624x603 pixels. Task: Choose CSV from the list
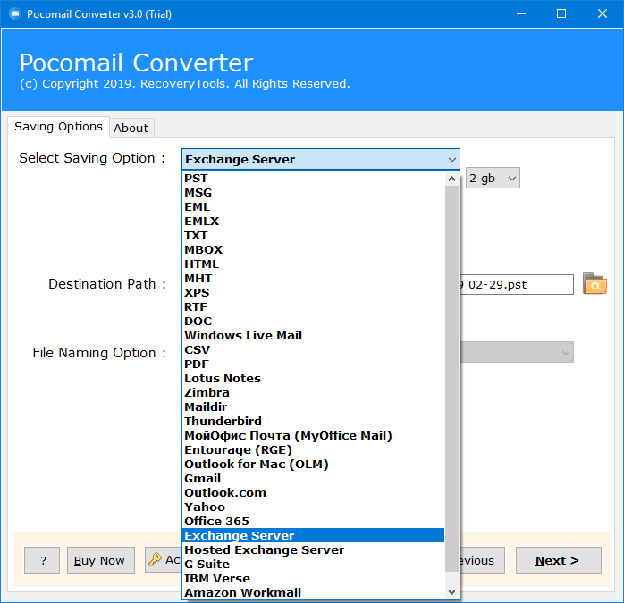click(314, 349)
